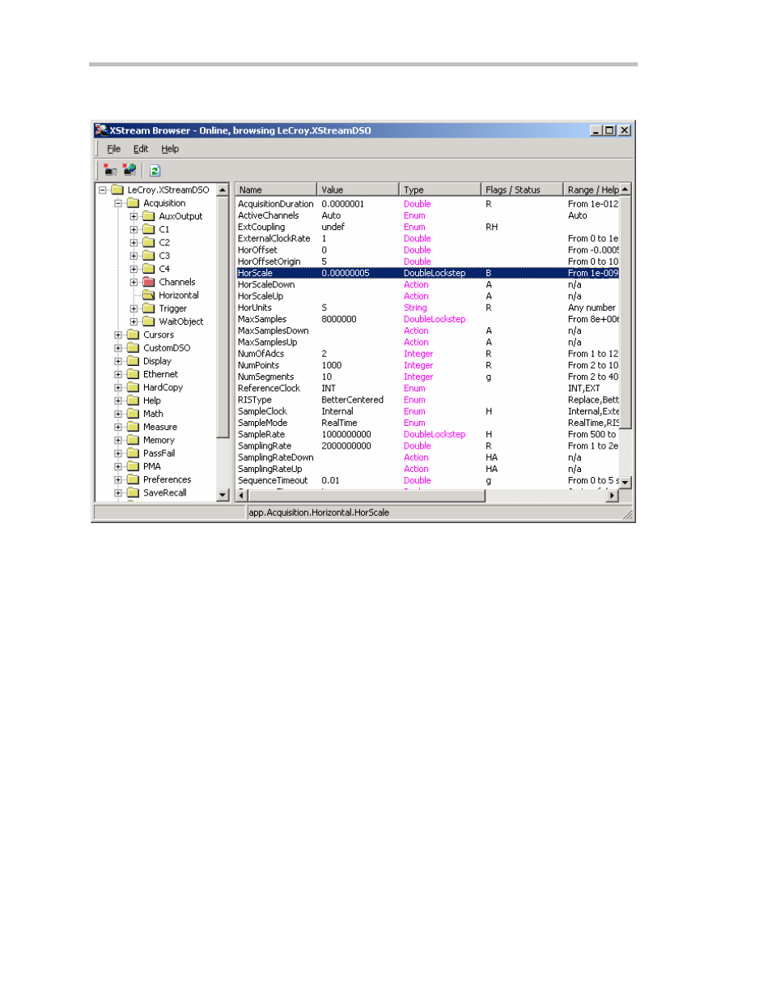
Task: Click the LeCroy.XStreamDSO root folder icon
Action: [117, 190]
